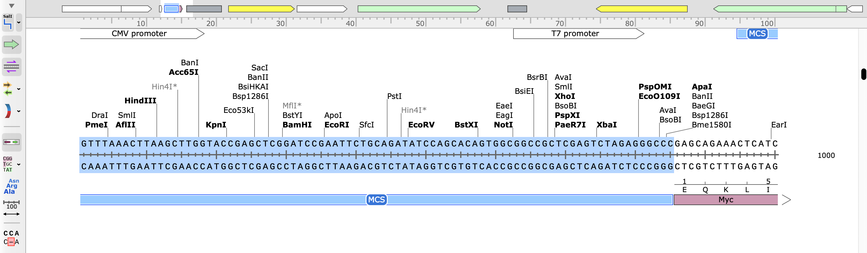867x253 pixels.
Task: Expand dropdown beside the codon format icon
Action: coord(19,165)
